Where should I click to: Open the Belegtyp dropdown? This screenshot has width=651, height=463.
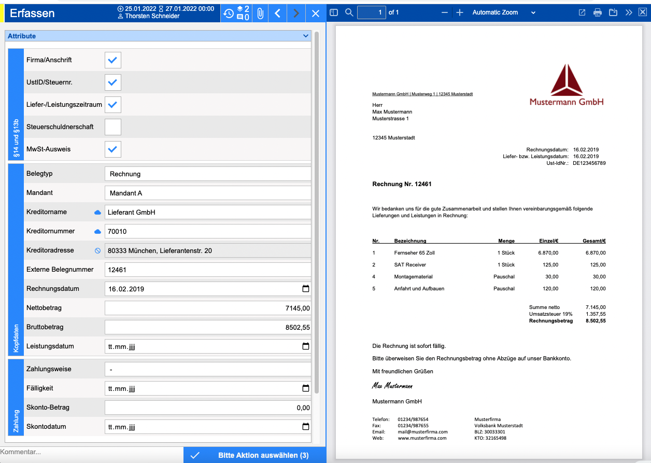(x=208, y=174)
